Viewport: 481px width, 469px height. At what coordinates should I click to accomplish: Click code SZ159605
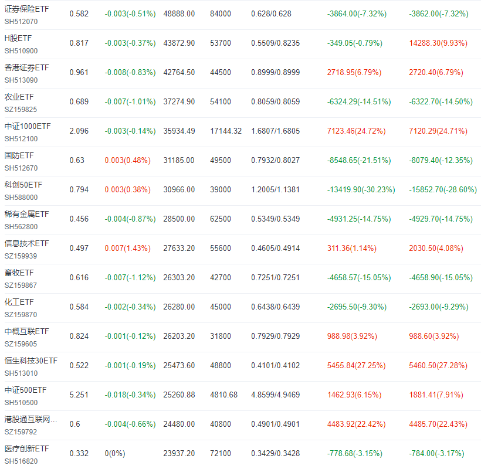tap(21, 344)
